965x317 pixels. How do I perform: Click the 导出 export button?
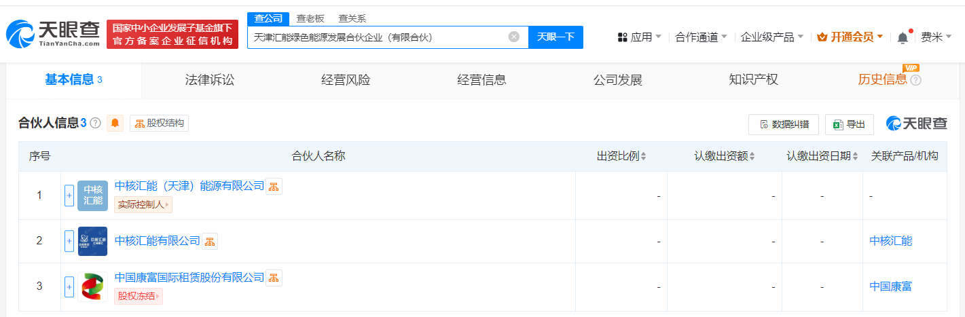click(850, 124)
